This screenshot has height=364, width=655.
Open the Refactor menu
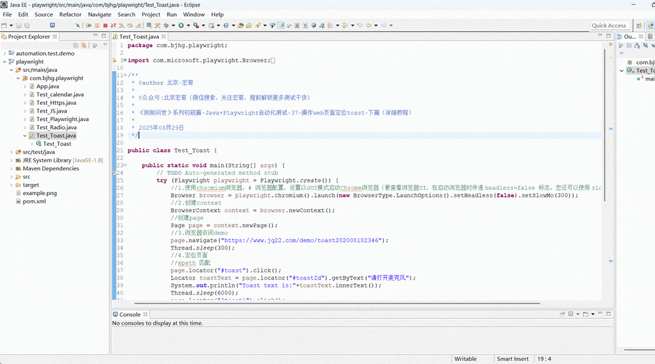click(x=70, y=14)
